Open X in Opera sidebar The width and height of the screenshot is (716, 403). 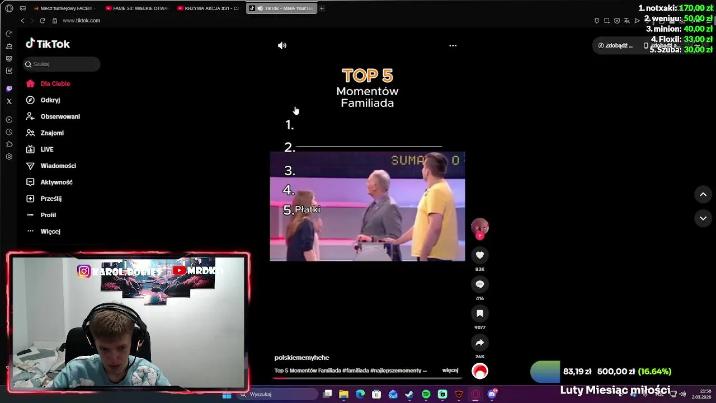[9, 101]
